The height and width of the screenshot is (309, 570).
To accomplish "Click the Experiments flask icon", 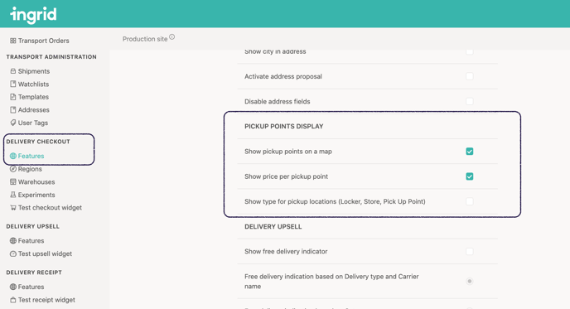I will click(13, 195).
